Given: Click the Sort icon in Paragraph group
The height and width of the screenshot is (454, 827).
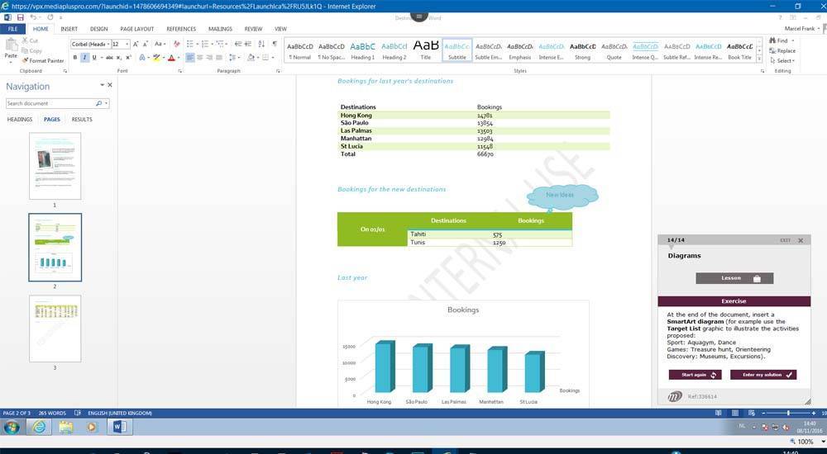Looking at the screenshot, I should 261,44.
